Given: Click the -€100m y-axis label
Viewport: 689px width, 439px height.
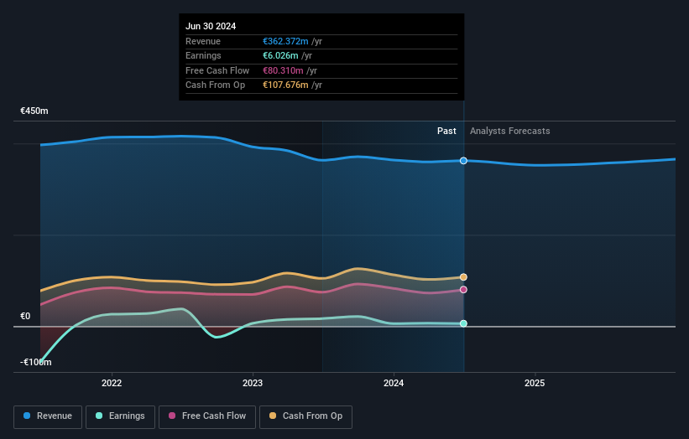Looking at the screenshot, I should click(x=35, y=362).
